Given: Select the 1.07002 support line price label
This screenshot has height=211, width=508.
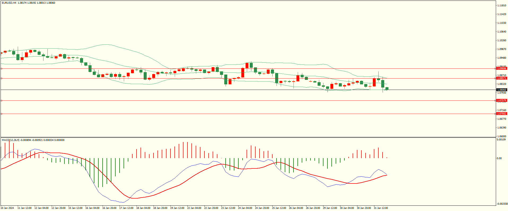Looking at the screenshot, I should 502,114.
